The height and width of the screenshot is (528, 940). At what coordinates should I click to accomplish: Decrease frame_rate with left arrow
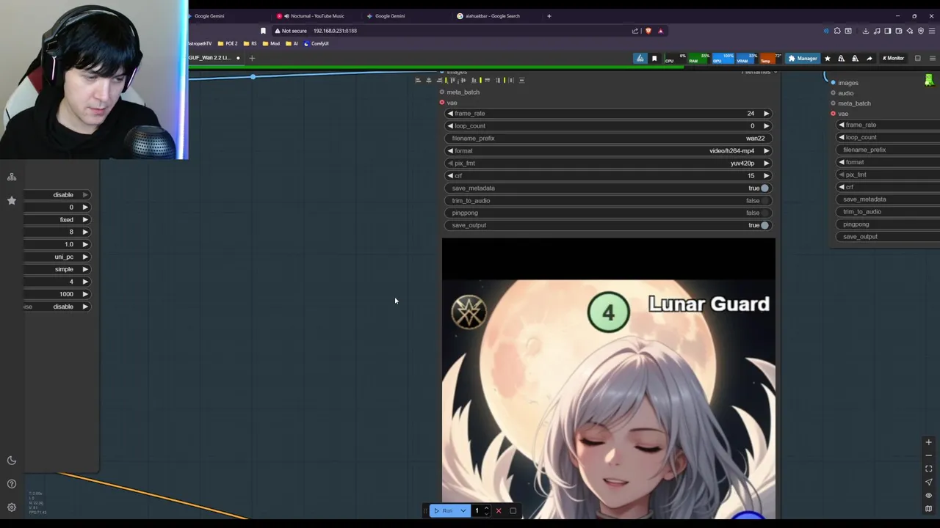click(x=450, y=114)
